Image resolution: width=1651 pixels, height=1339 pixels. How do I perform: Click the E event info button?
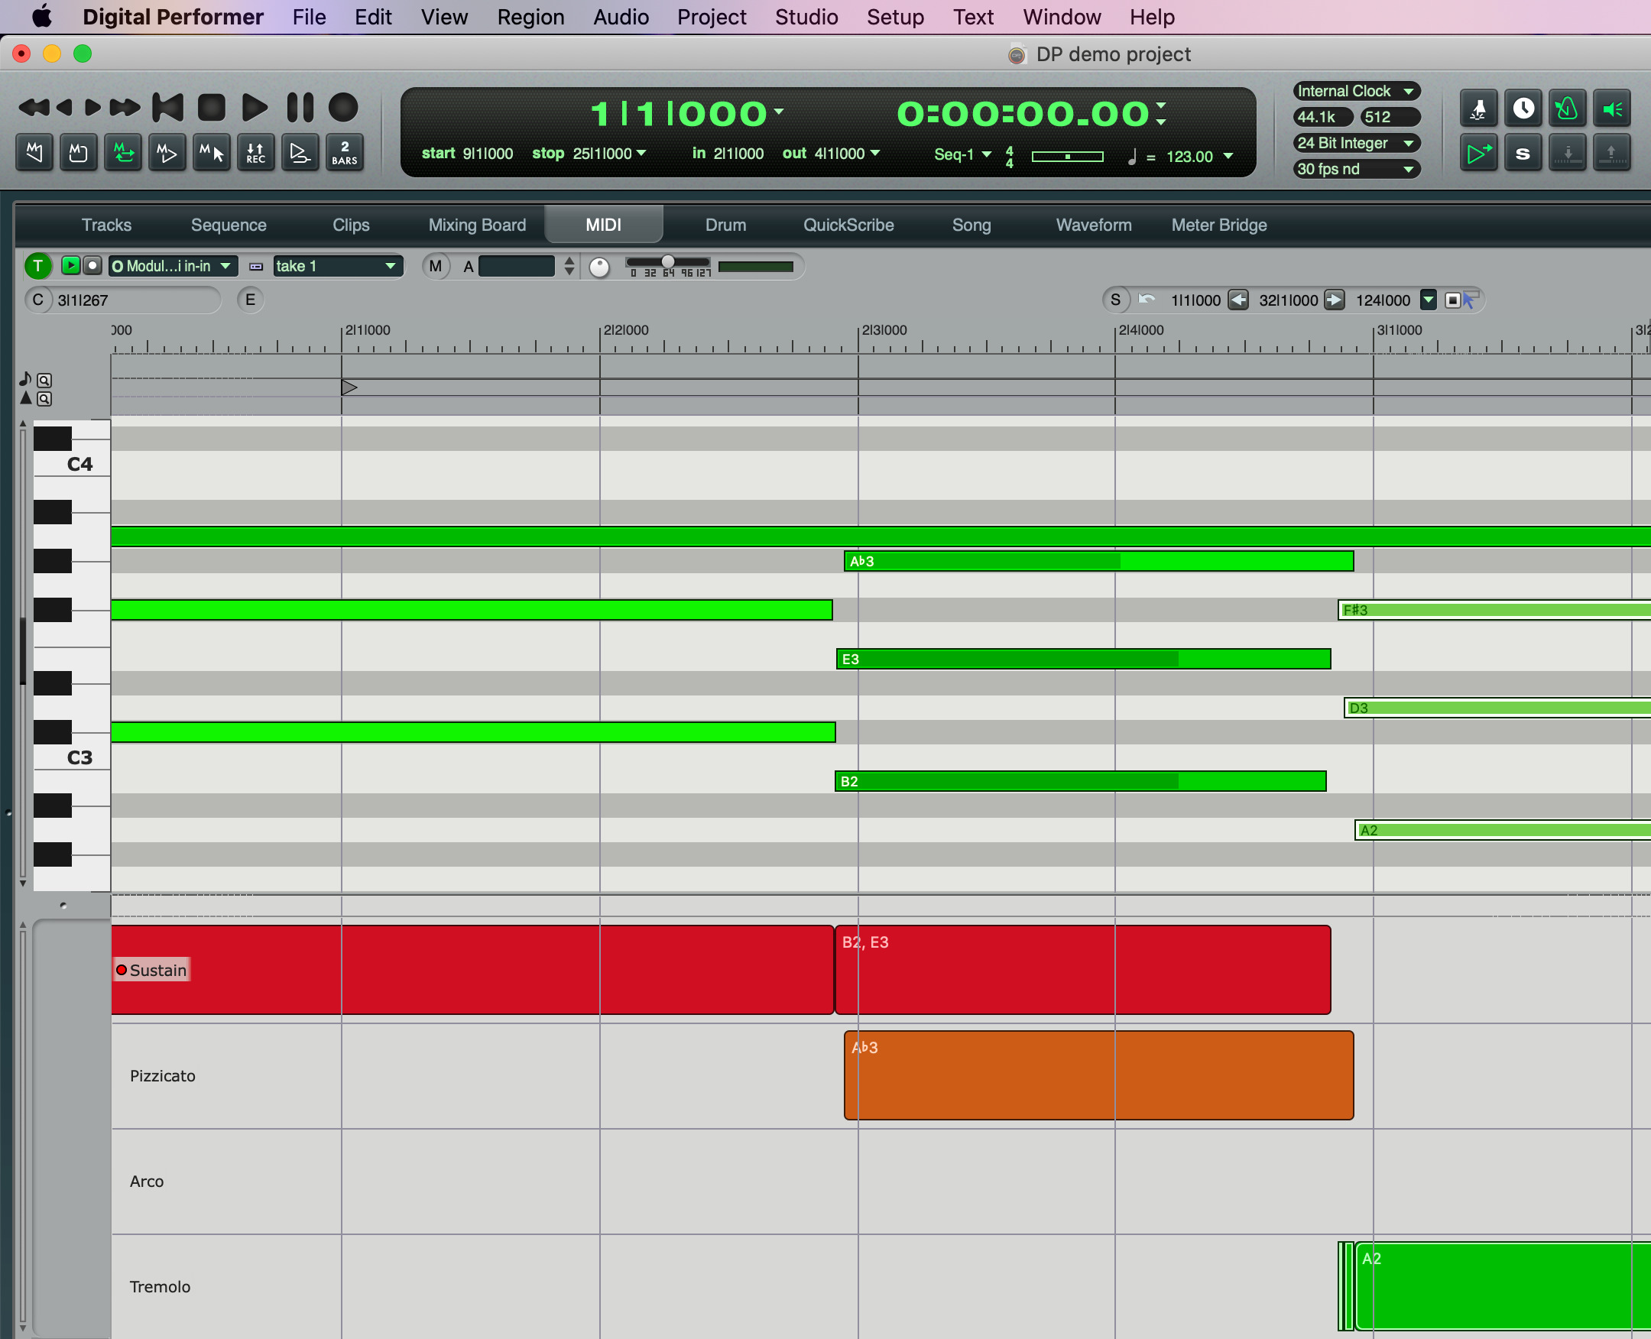[x=250, y=300]
